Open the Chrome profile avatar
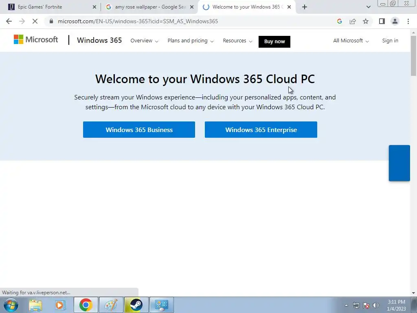 395,21
